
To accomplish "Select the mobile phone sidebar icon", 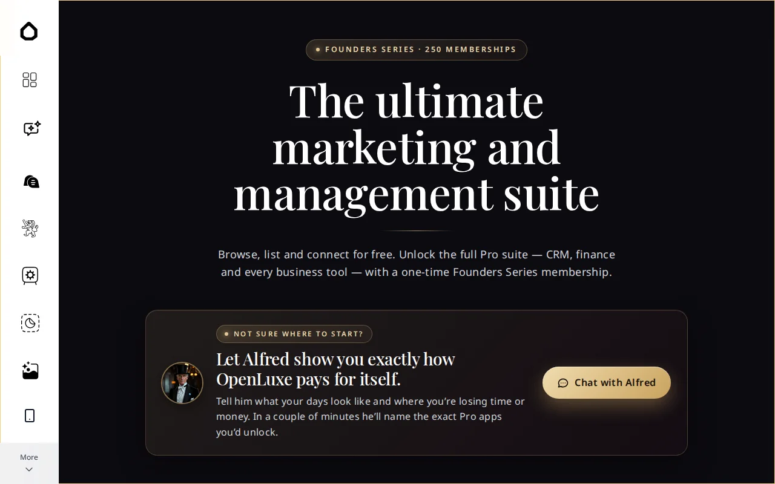I will pyautogui.click(x=30, y=416).
